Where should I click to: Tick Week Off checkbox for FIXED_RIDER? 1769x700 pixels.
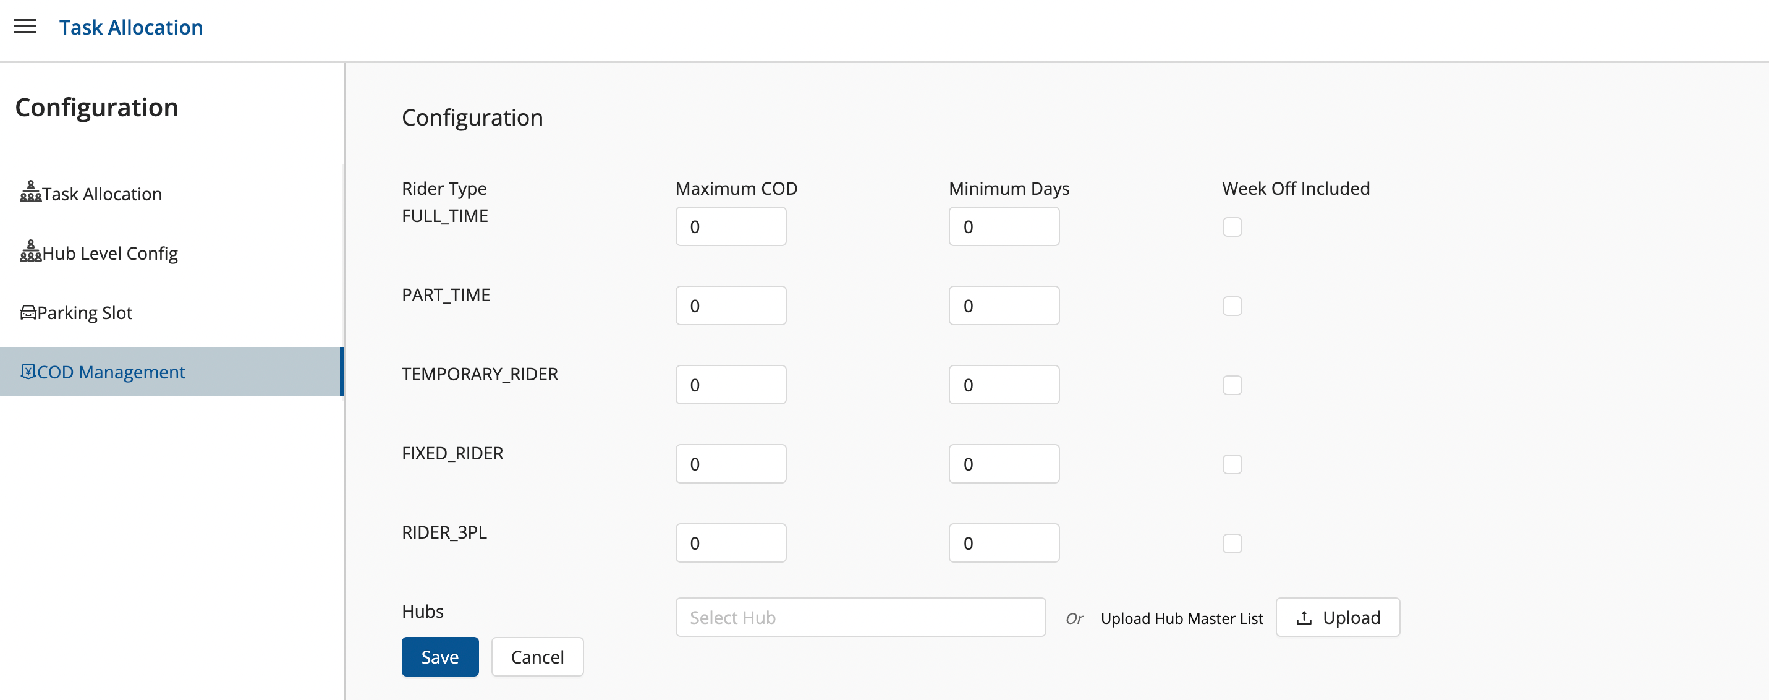pyautogui.click(x=1232, y=464)
